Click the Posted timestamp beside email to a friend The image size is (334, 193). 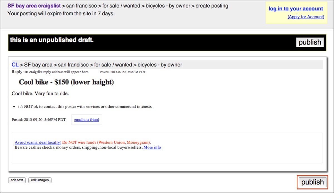pos(39,120)
